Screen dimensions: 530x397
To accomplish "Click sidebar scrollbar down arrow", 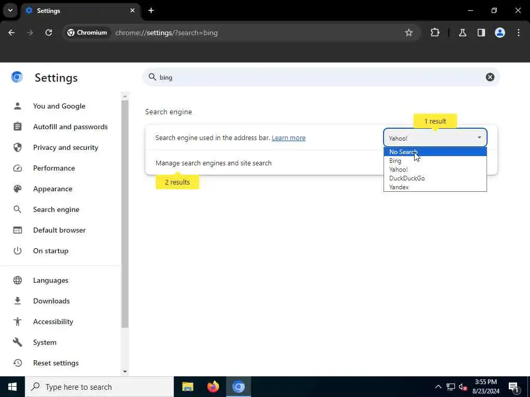I will (125, 371).
